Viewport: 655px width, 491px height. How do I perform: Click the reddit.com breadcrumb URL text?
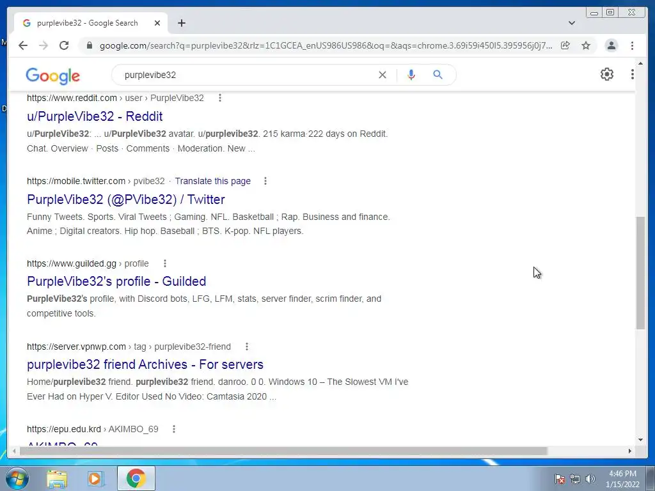click(115, 98)
